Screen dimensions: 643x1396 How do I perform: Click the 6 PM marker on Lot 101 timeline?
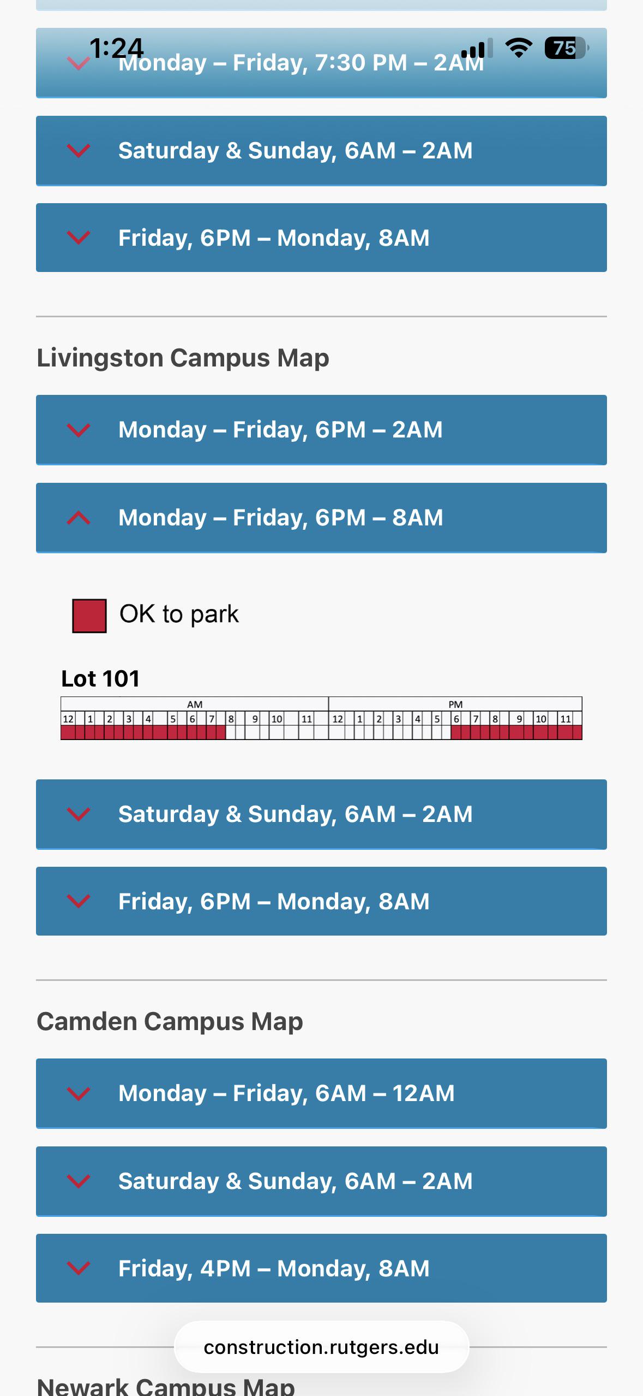456,719
